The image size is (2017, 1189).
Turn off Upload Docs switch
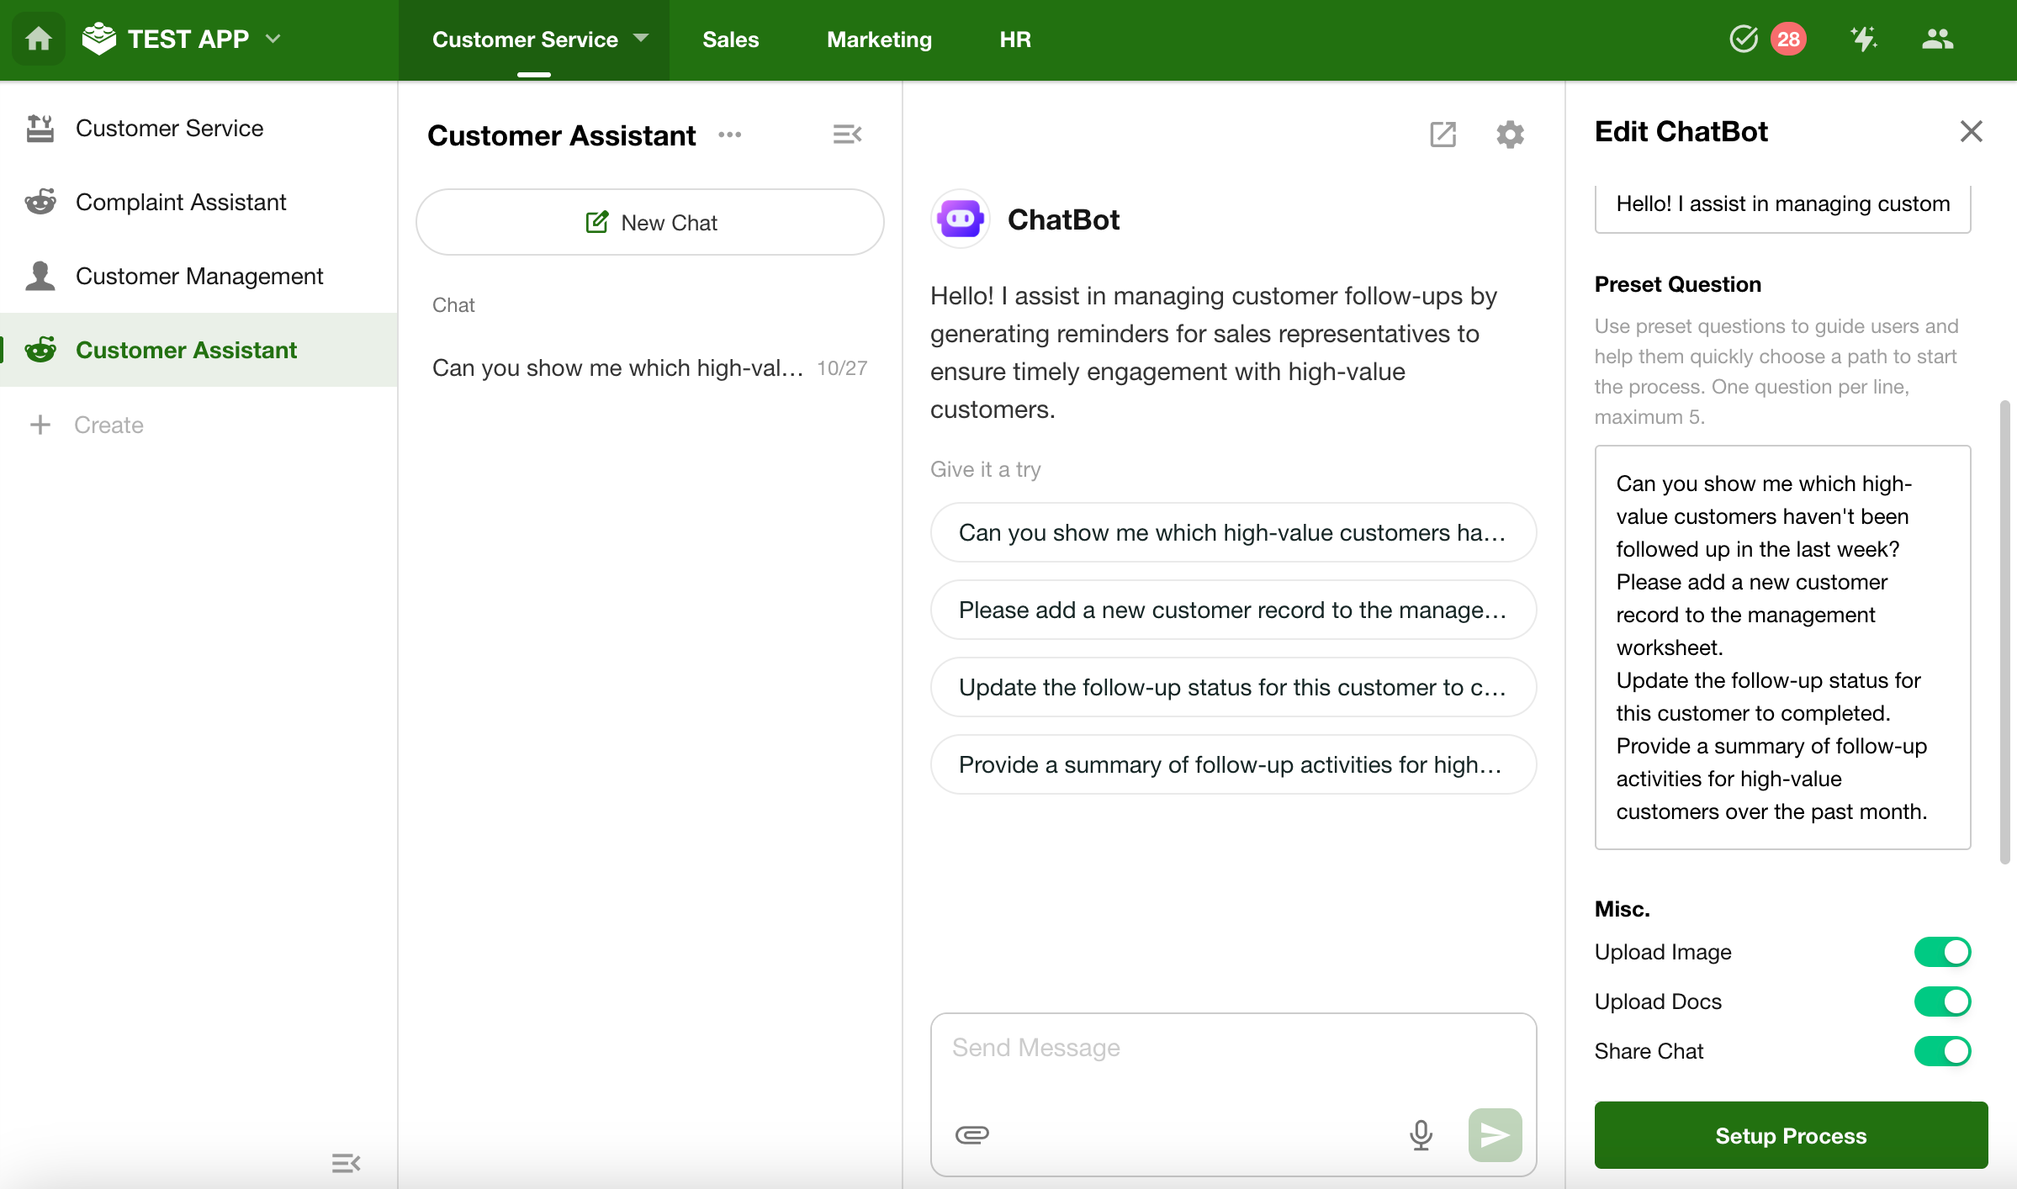1942,1001
